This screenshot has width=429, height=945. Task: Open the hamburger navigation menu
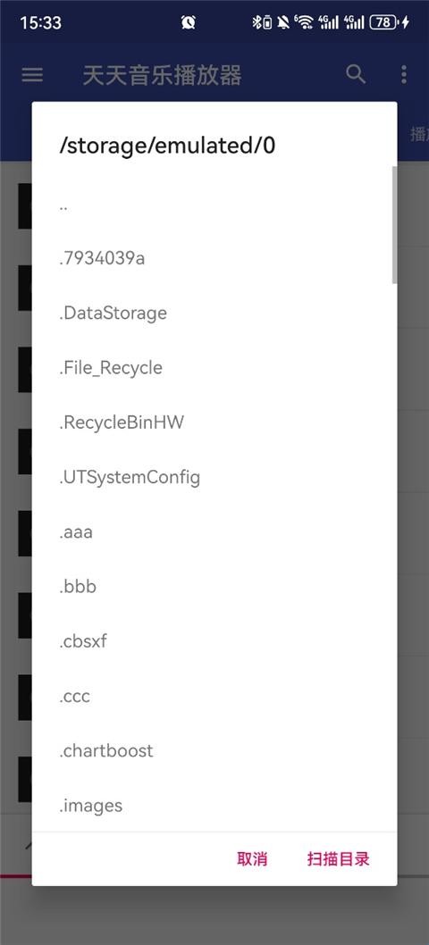pos(32,75)
